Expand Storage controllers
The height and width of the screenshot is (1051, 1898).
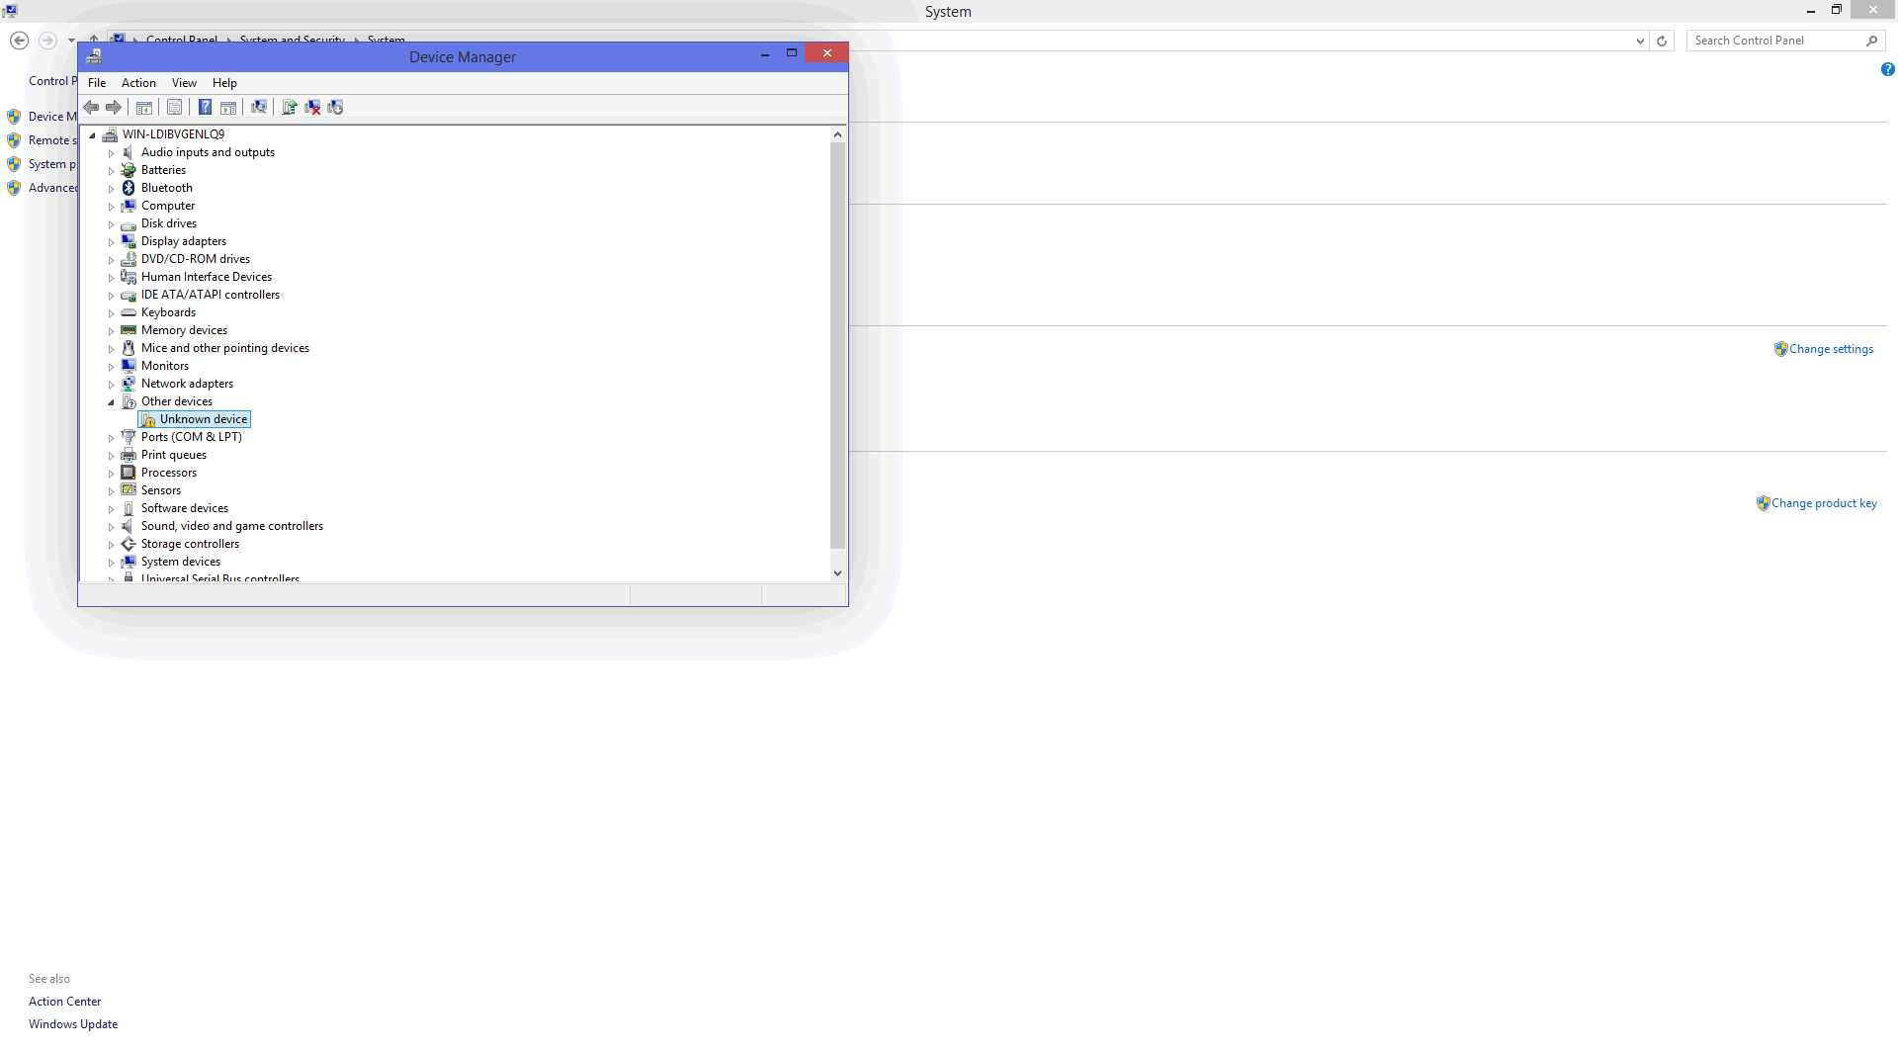coord(111,545)
